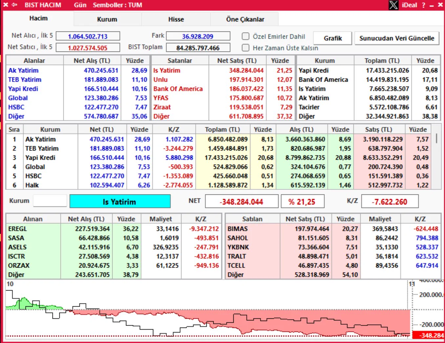Viewport: 445px width, 343px height.
Task: Click the back arrow in title bar
Action: click(x=14, y=5)
